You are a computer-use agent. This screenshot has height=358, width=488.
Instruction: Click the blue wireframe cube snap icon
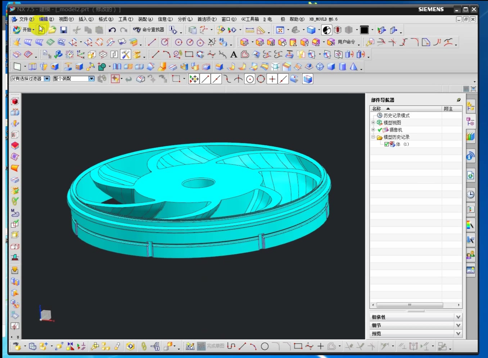(308, 79)
